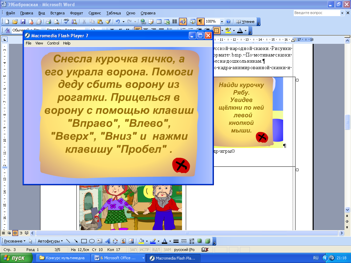Image resolution: width=351 pixels, height=263 pixels.
Task: Click the red X on the small Word scroll
Action: click(x=262, y=137)
